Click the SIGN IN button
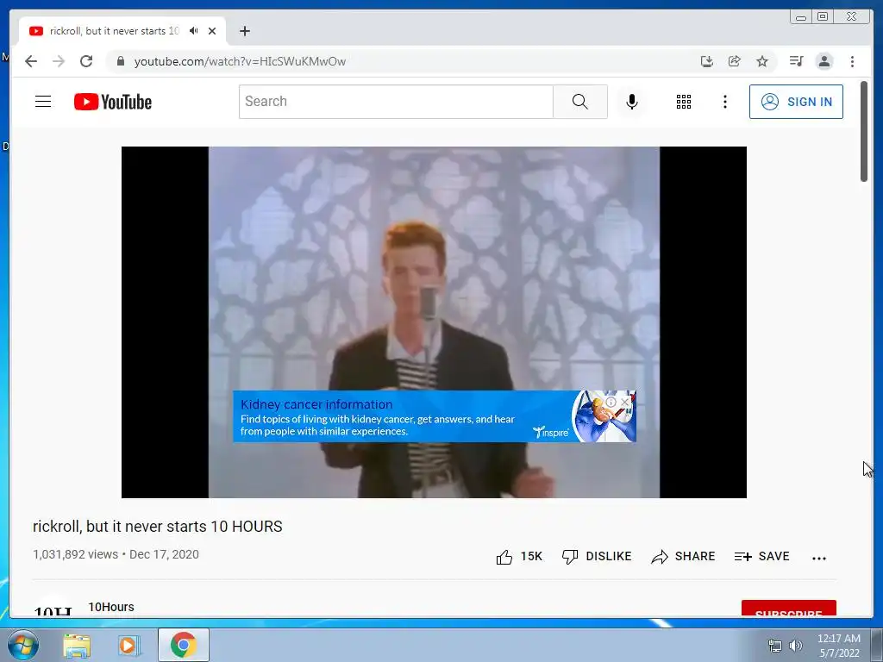The height and width of the screenshot is (662, 883). (796, 102)
